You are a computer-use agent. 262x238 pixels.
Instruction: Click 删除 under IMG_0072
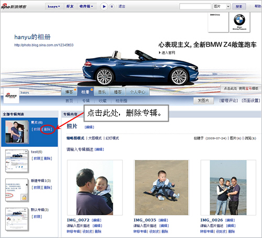(x=98, y=232)
